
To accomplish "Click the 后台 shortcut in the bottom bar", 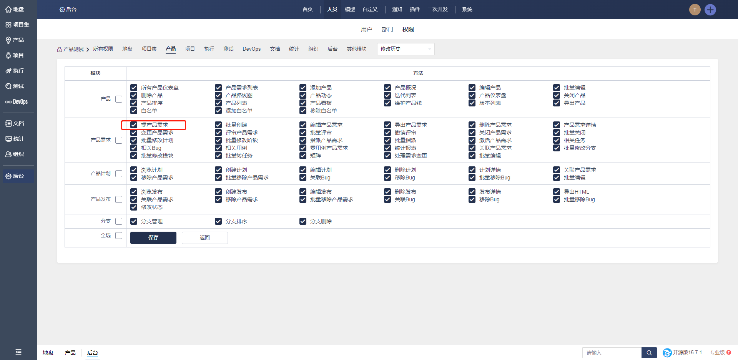I will point(93,353).
